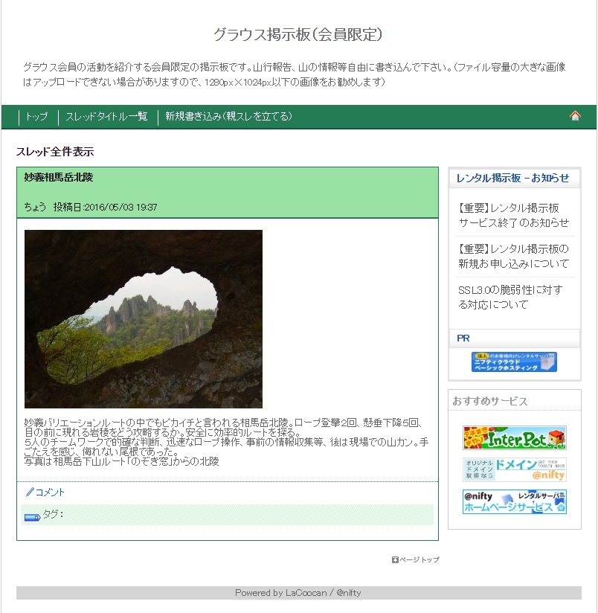Click the ページトップ arrow icon

[395, 560]
